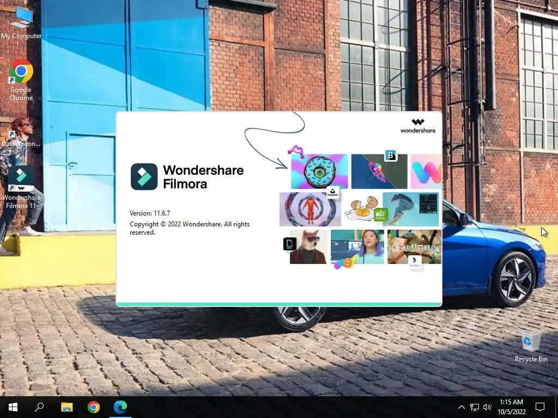Click the Filmora logo on splash screen
The width and height of the screenshot is (558, 418).
(144, 177)
